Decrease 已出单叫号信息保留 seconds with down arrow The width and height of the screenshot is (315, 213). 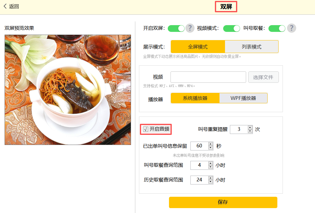tap(211, 148)
